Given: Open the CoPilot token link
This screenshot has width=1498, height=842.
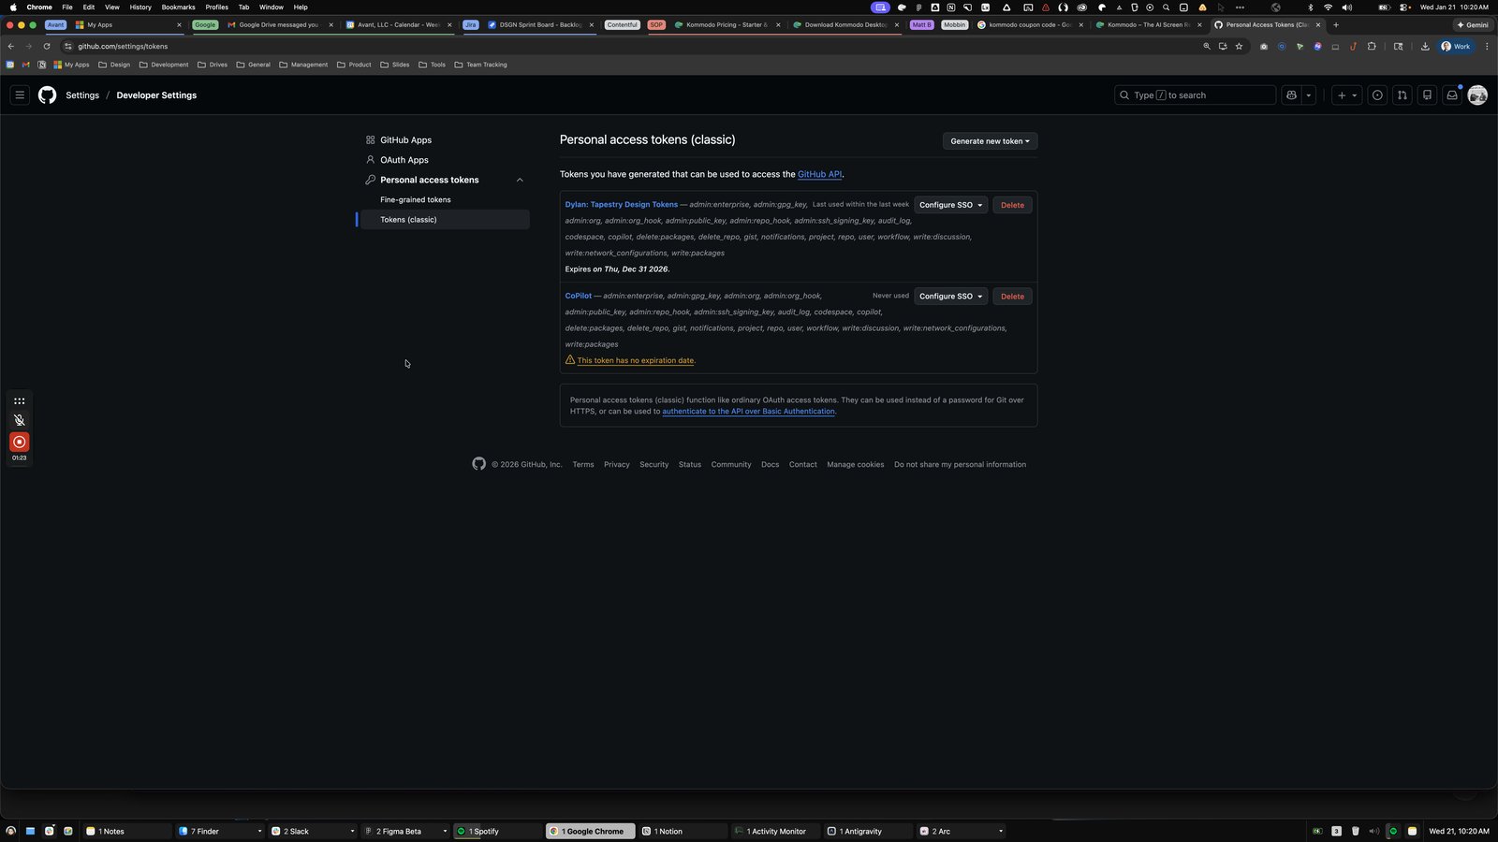Looking at the screenshot, I should coord(578,296).
